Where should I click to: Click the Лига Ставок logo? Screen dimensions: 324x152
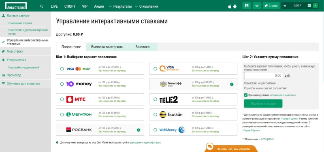(16, 6)
